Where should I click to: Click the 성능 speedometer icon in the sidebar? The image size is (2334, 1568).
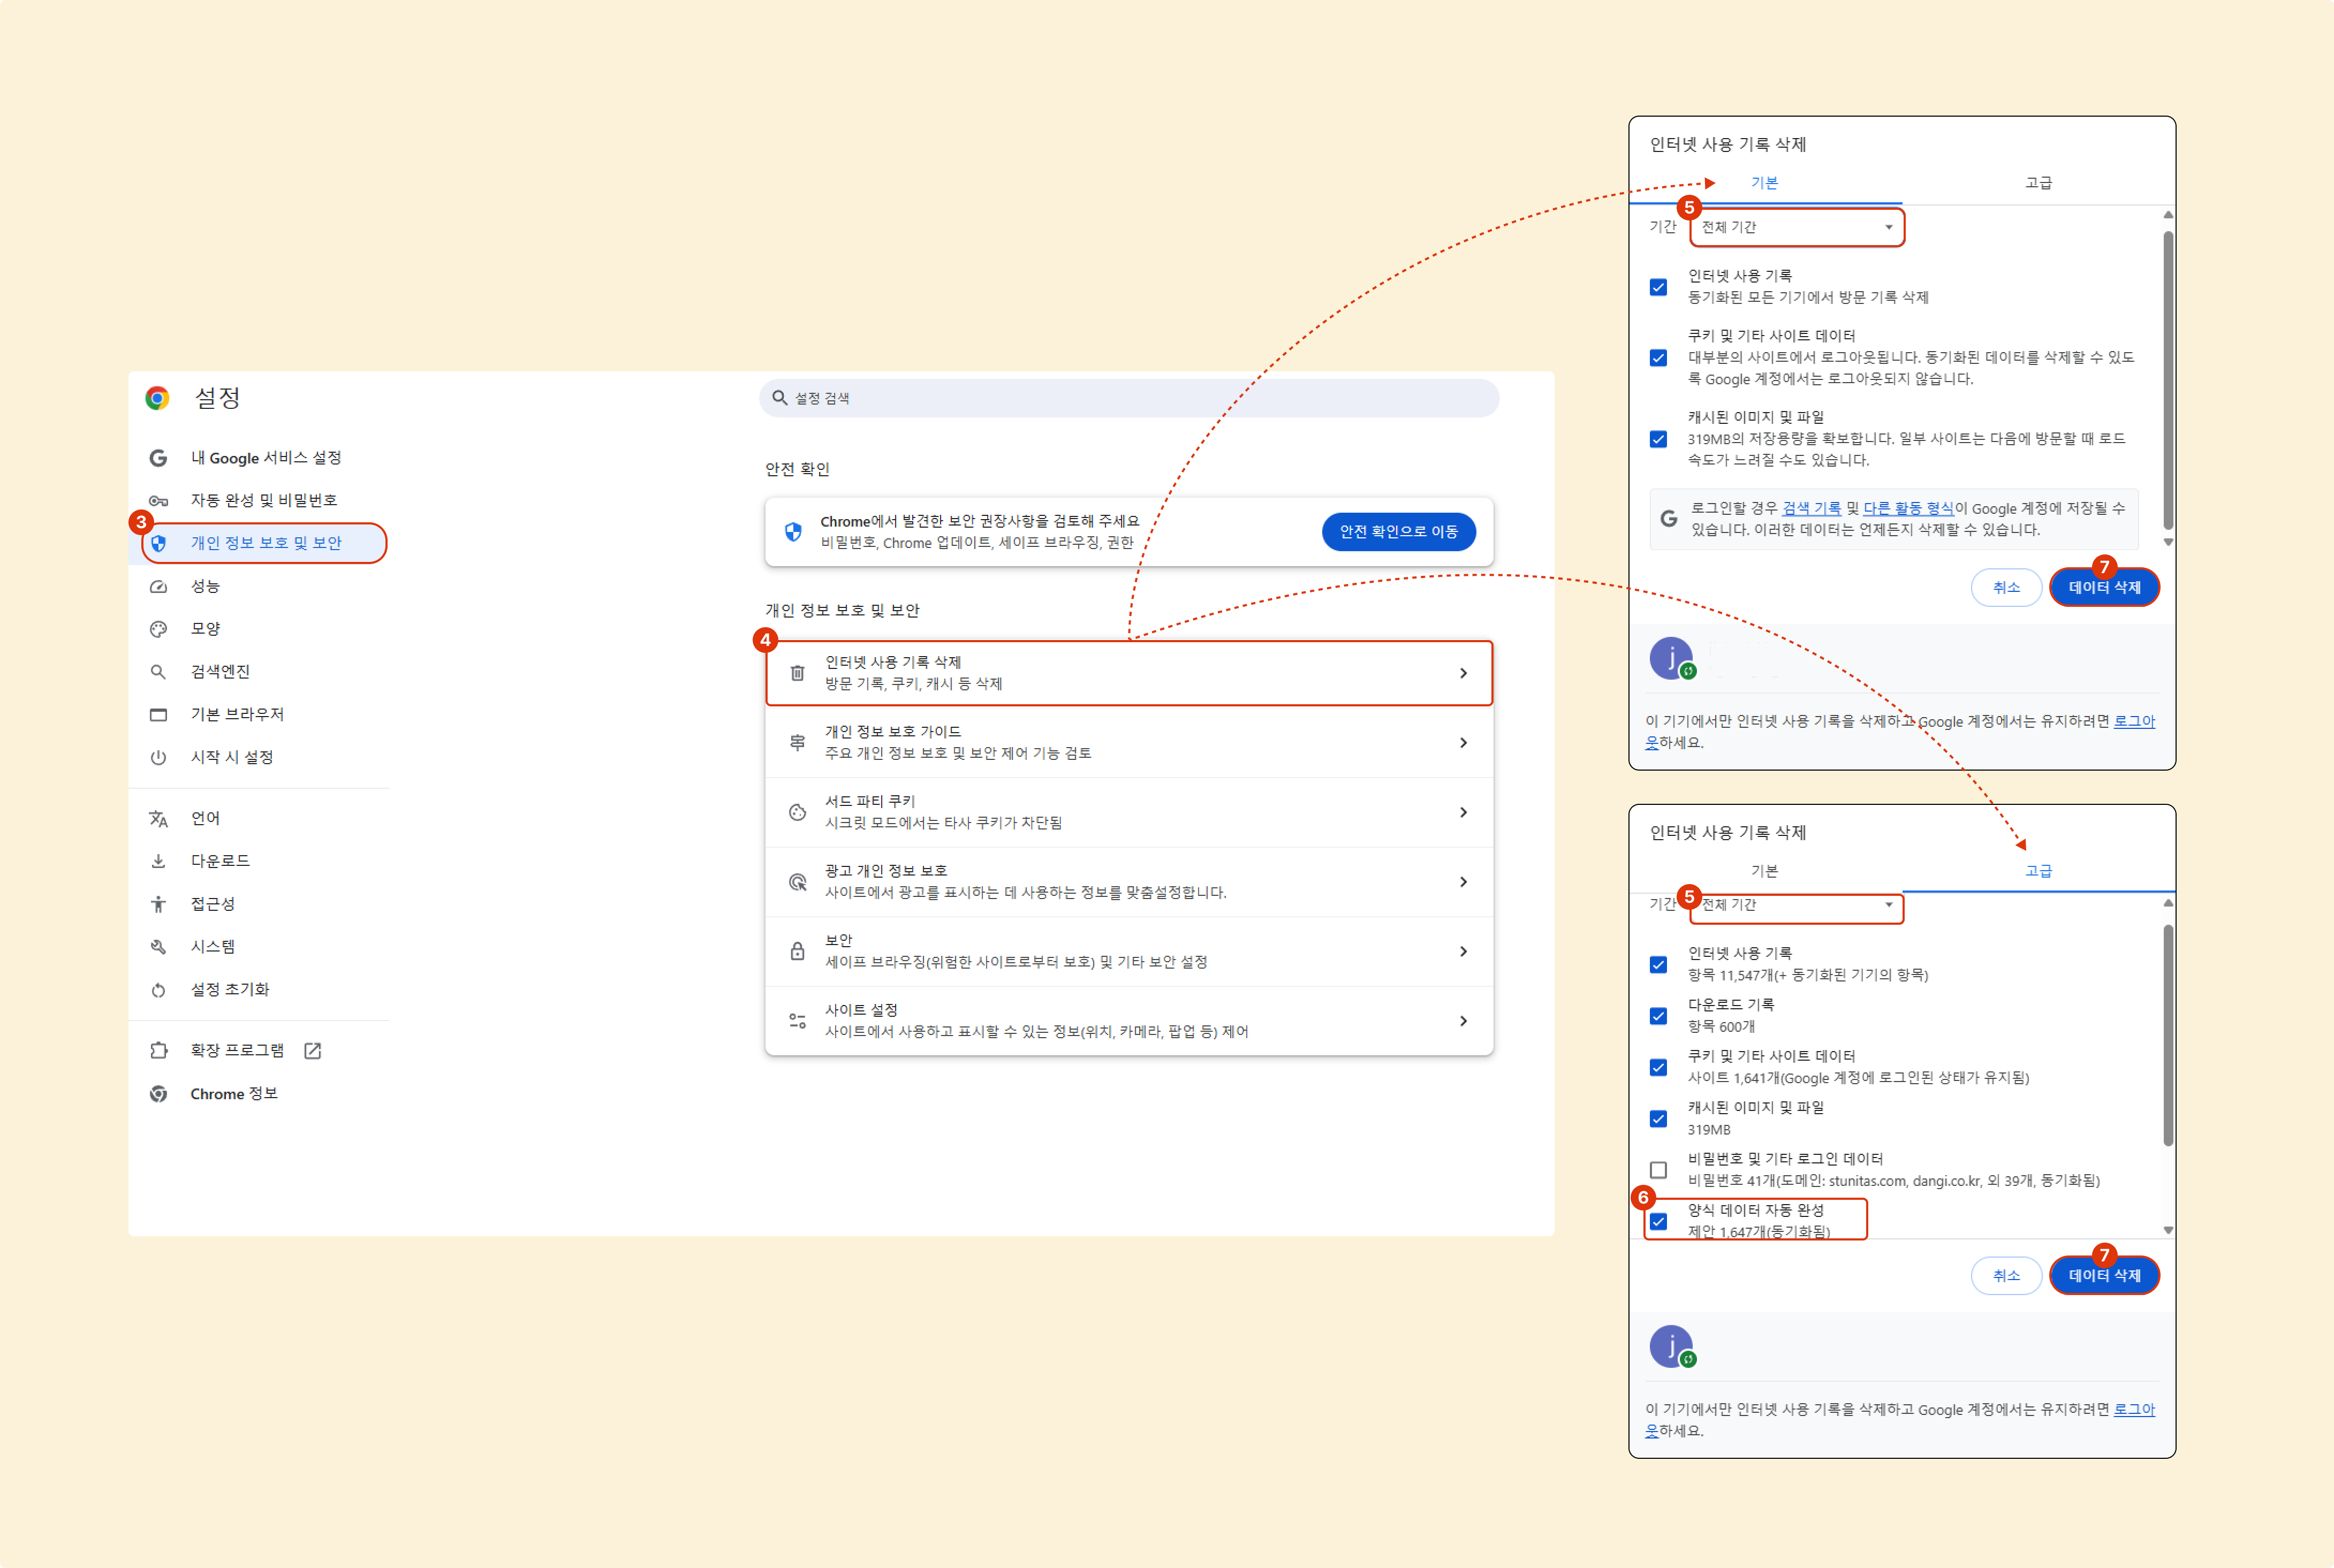(x=158, y=586)
